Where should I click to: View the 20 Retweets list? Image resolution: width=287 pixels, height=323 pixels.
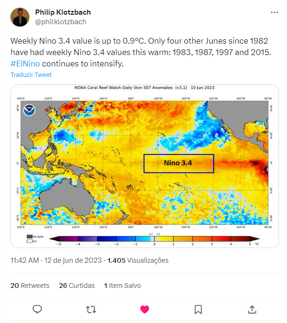(x=30, y=286)
